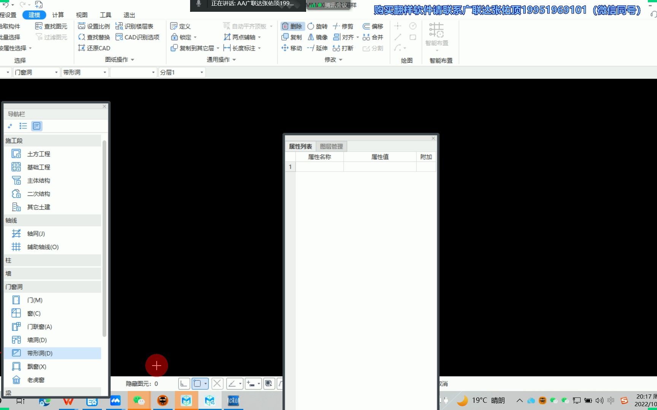This screenshot has width=657, height=410.
Task: Open the 计算 ribbon tab
Action: click(x=58, y=15)
